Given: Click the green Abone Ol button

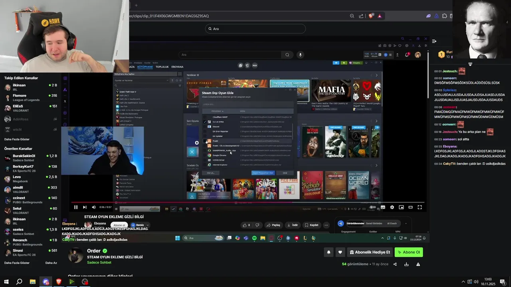Looking at the screenshot, I should (409, 252).
